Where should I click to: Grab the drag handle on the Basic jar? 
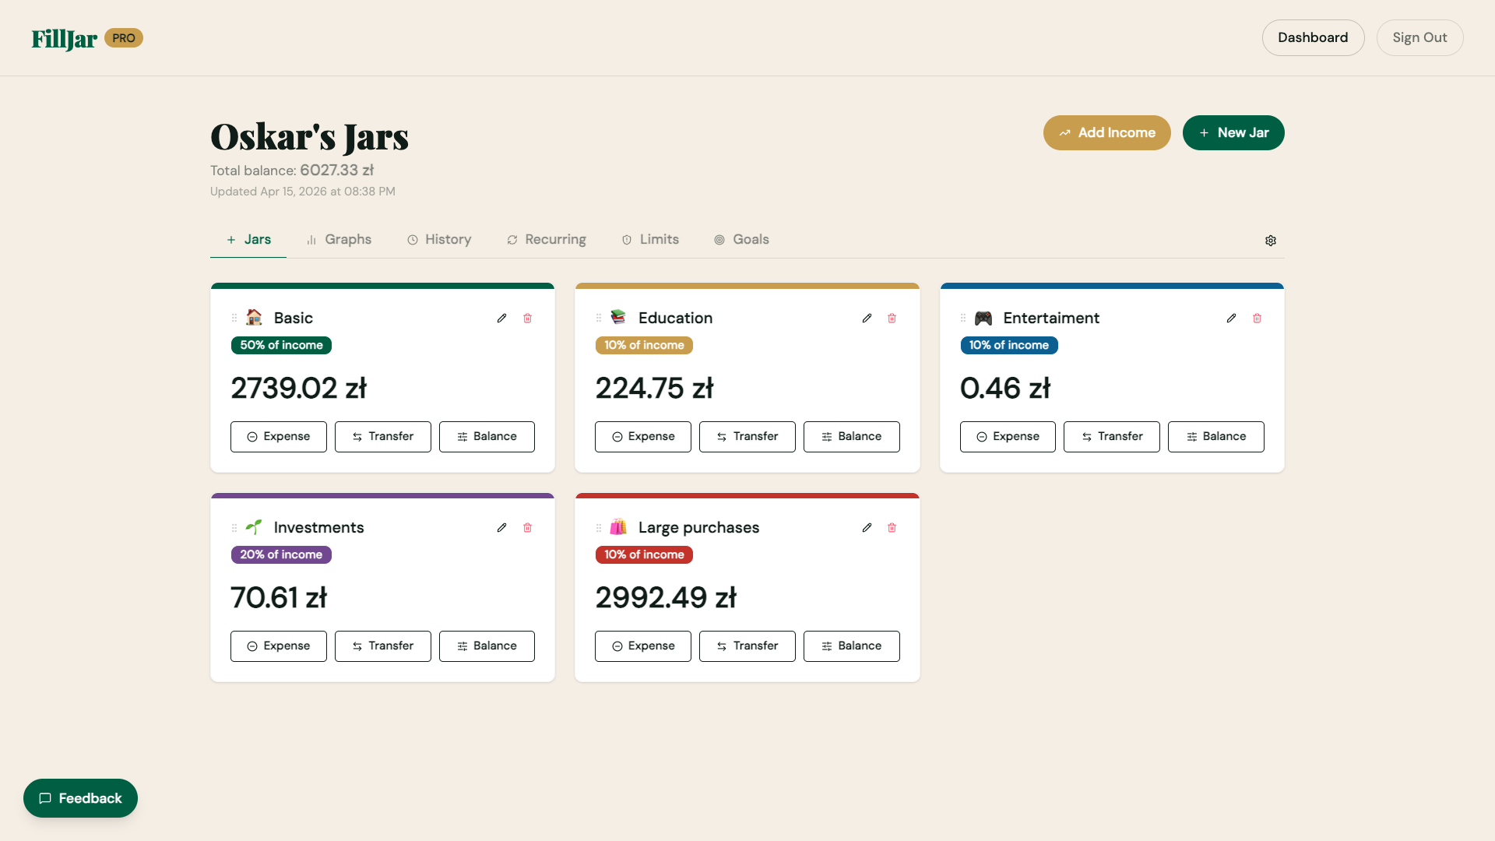234,318
